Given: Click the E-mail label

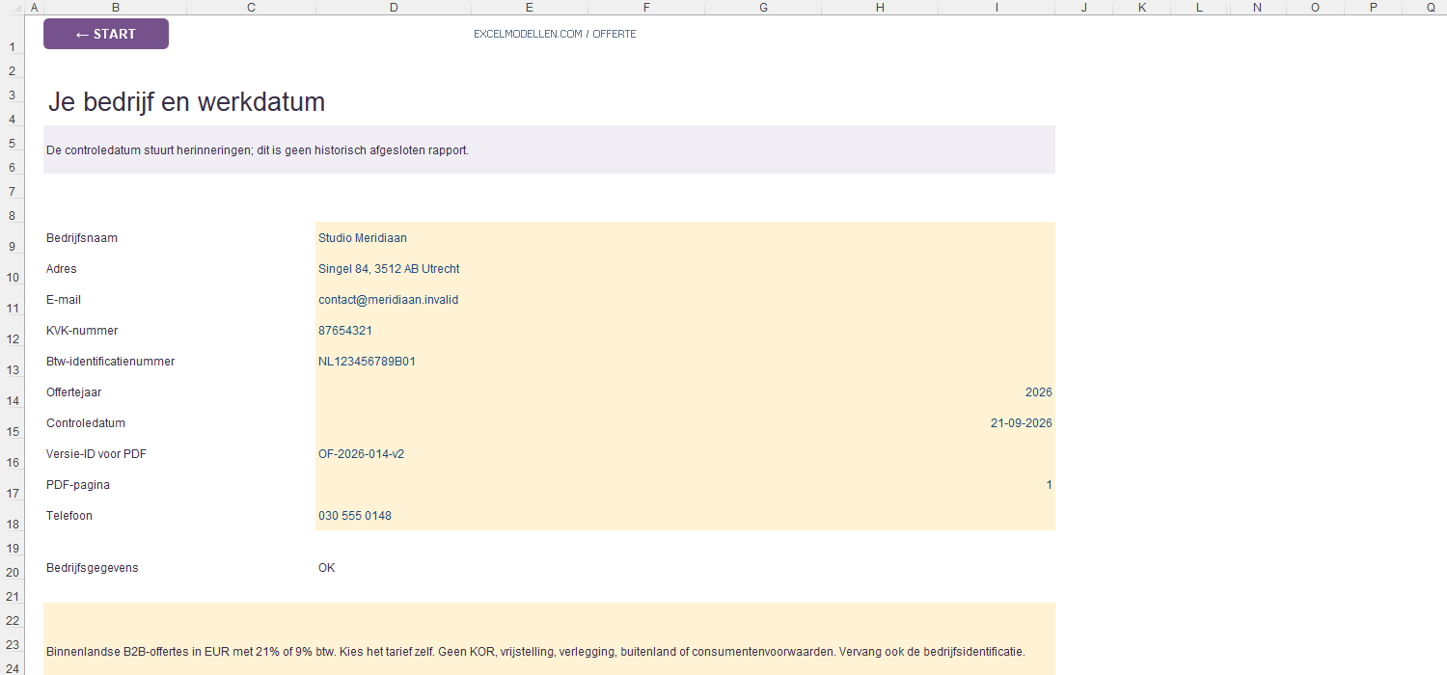Looking at the screenshot, I should 65,300.
